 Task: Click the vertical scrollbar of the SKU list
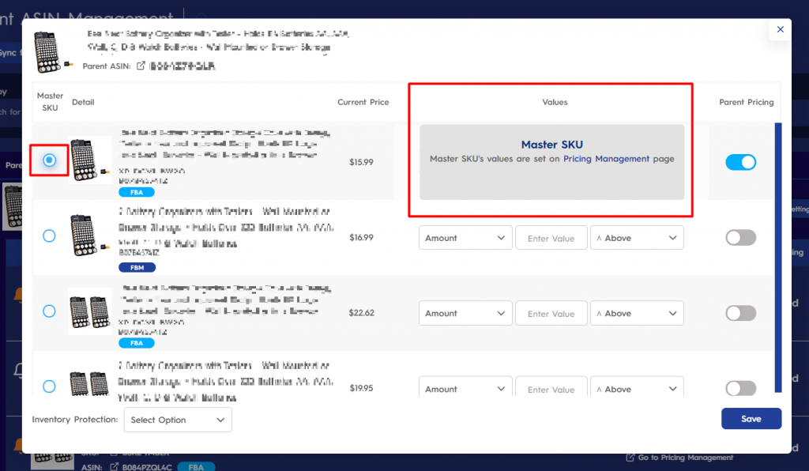[778, 257]
